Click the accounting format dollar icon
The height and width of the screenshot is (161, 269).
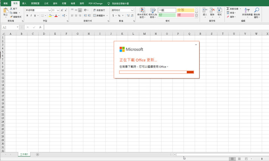pyautogui.click(x=113, y=15)
